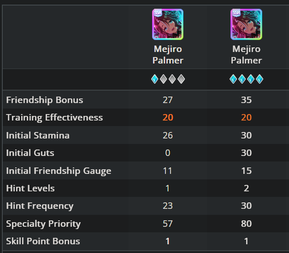This screenshot has height=253, width=289.
Task: Select the Training Effectiveness row label
Action: [x=54, y=118]
